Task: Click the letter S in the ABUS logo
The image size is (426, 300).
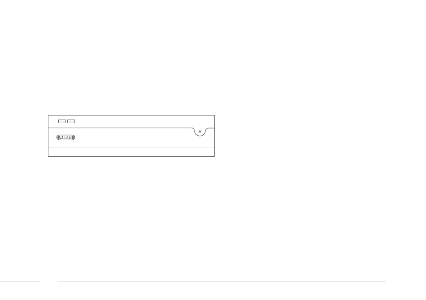Action: tap(71, 137)
